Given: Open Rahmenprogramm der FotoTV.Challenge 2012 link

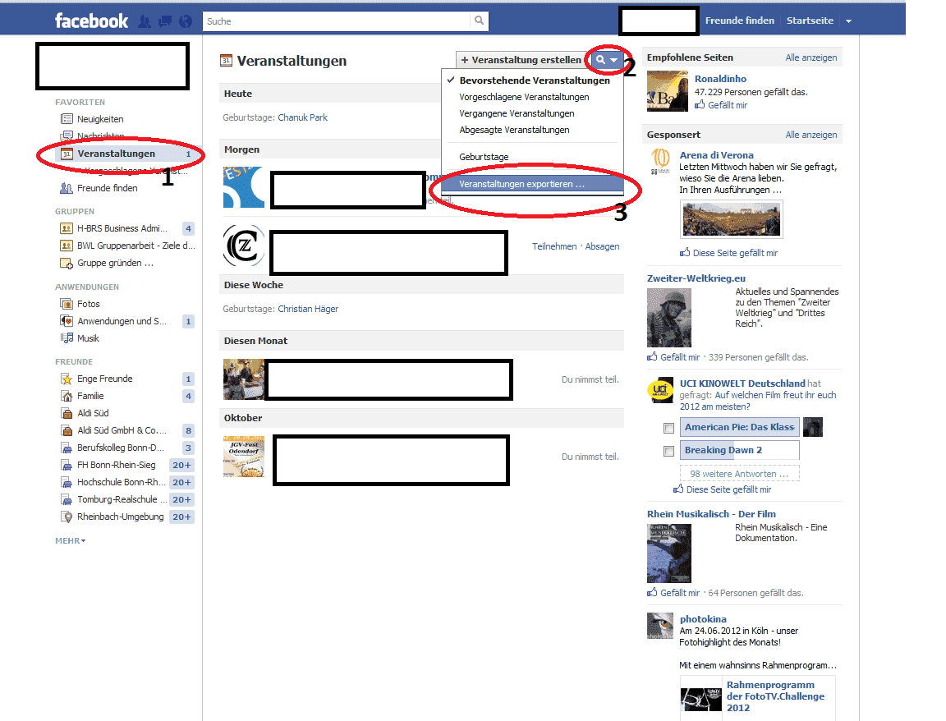Looking at the screenshot, I should (x=775, y=696).
